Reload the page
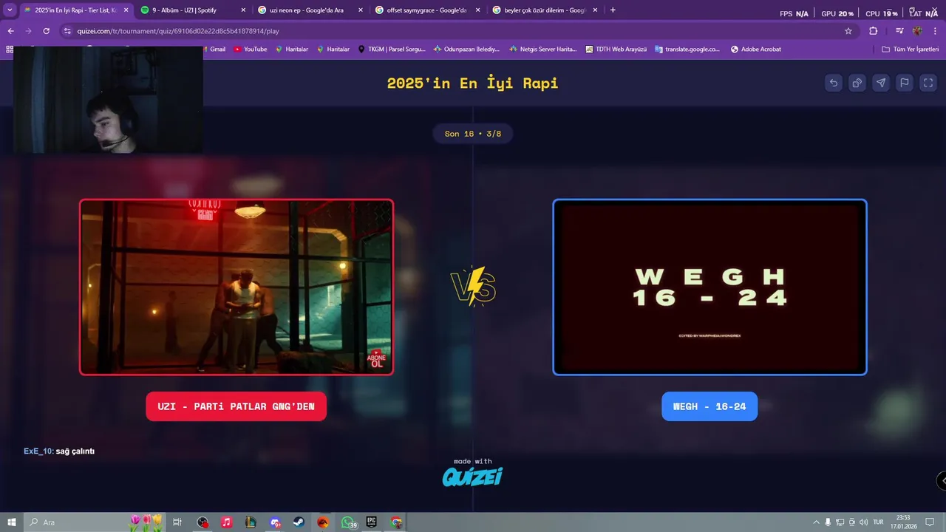 point(46,31)
